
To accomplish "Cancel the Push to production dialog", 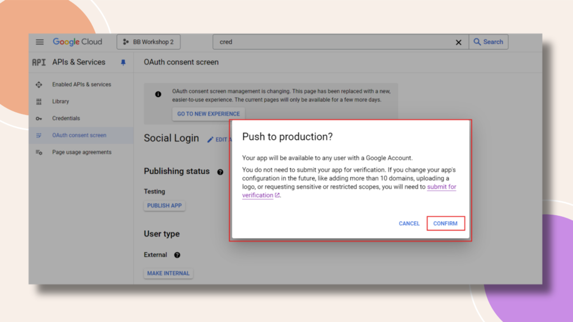I will pos(409,224).
